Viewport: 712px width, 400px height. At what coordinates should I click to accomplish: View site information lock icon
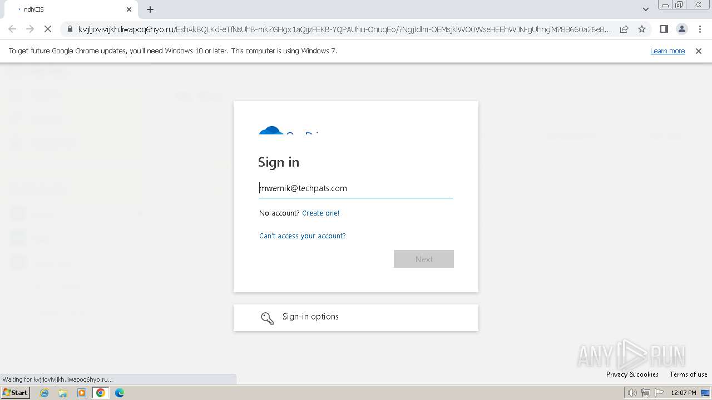pos(70,29)
